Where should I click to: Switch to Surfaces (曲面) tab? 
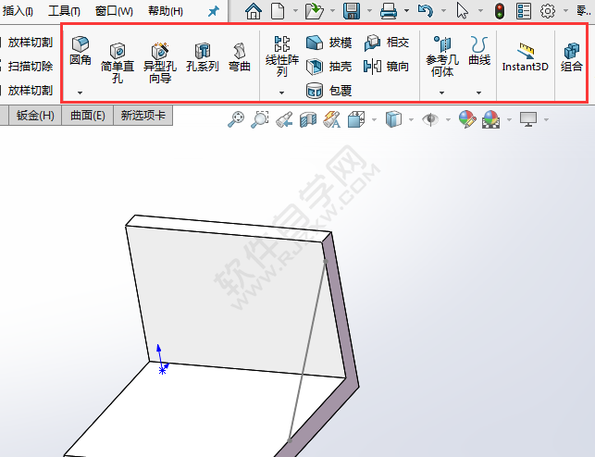pyautogui.click(x=88, y=116)
